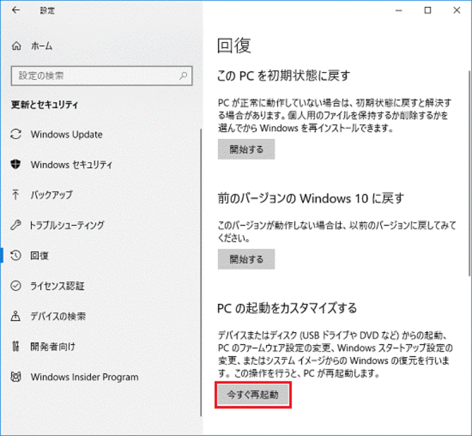
Task: Click the back arrow icon in the title bar
Action: point(15,10)
